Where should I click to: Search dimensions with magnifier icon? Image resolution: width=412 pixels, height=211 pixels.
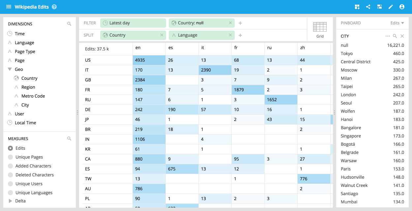click(69, 24)
